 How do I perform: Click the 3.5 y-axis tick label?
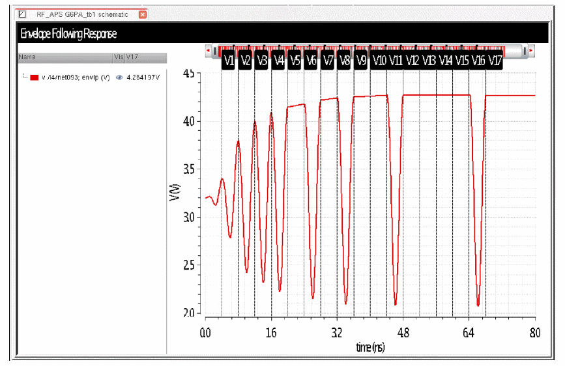(x=189, y=169)
